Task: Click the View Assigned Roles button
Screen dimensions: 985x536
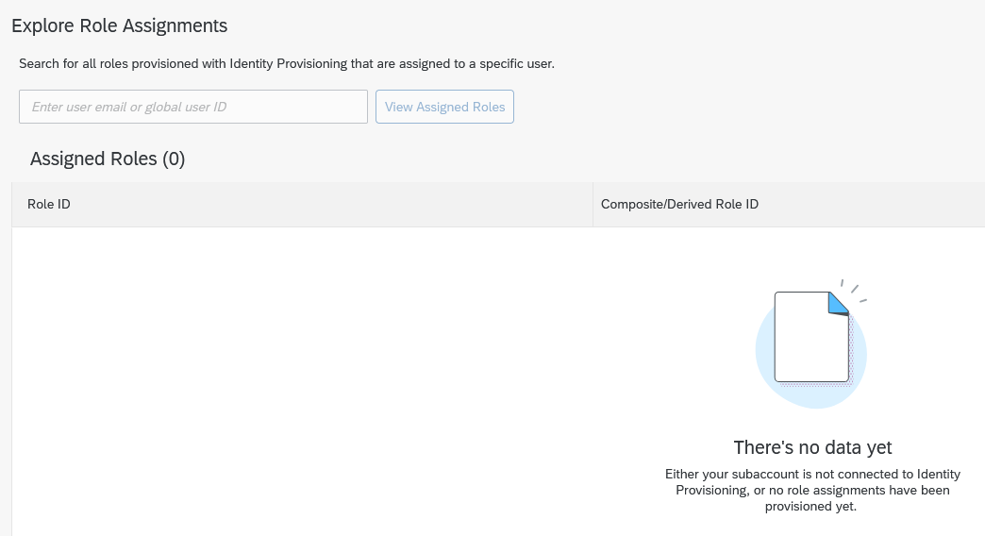Action: click(444, 107)
